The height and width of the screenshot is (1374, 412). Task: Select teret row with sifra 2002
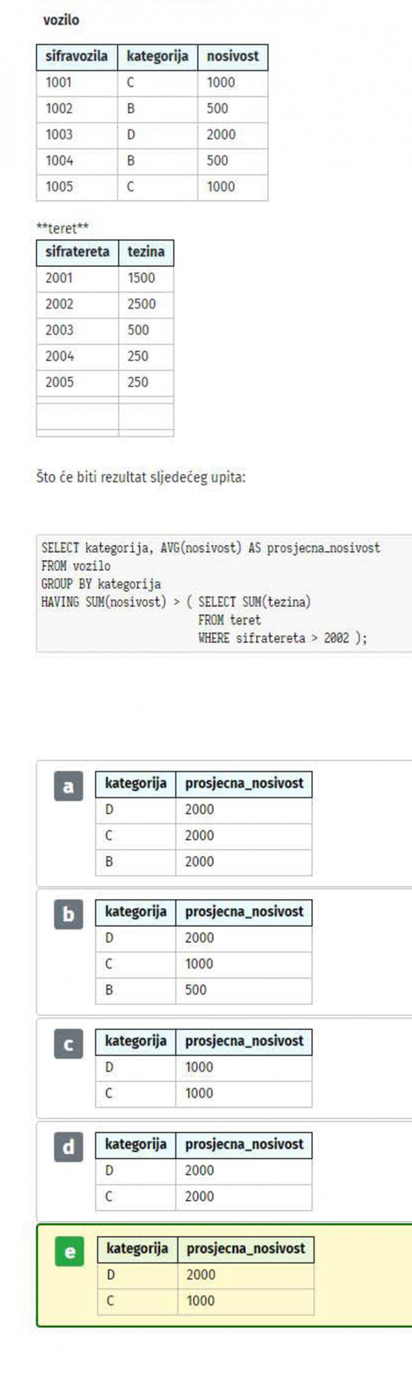pyautogui.click(x=105, y=304)
